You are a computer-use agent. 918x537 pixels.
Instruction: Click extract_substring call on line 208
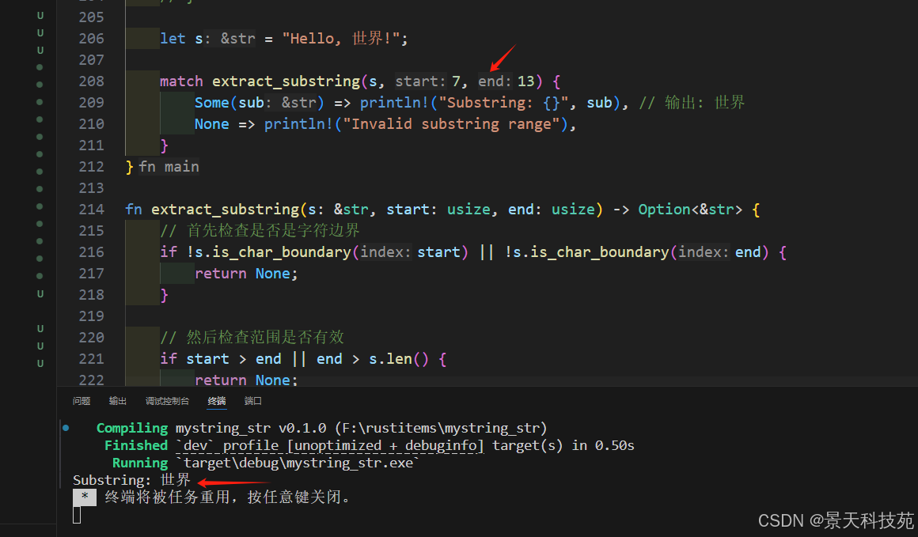tap(286, 81)
